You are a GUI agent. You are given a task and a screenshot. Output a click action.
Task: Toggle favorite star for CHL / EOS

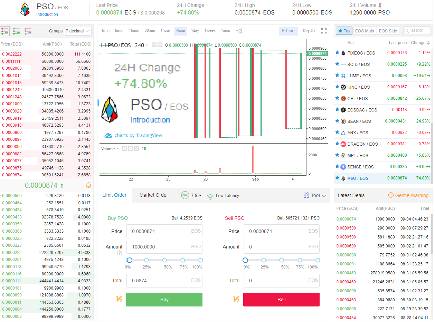(337, 98)
